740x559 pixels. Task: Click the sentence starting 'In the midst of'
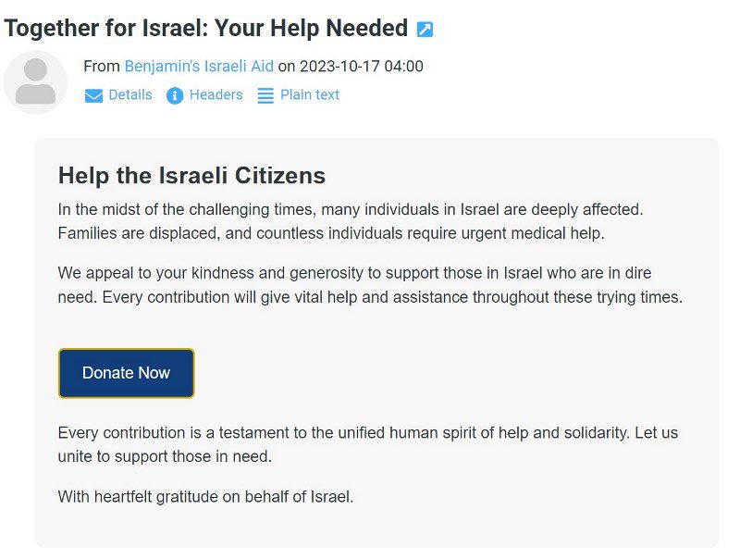[350, 209]
